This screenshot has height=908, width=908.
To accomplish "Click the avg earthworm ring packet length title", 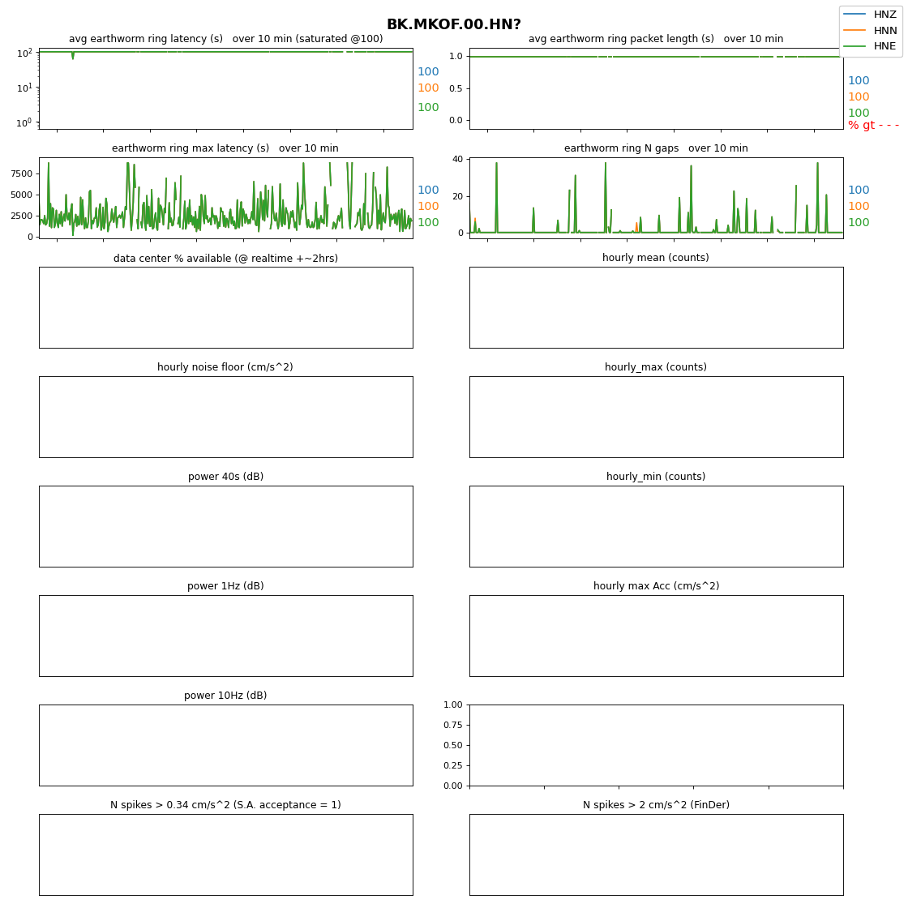I will 656,39.
